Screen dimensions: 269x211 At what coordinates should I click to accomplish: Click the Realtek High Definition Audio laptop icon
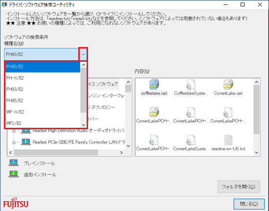(26, 131)
